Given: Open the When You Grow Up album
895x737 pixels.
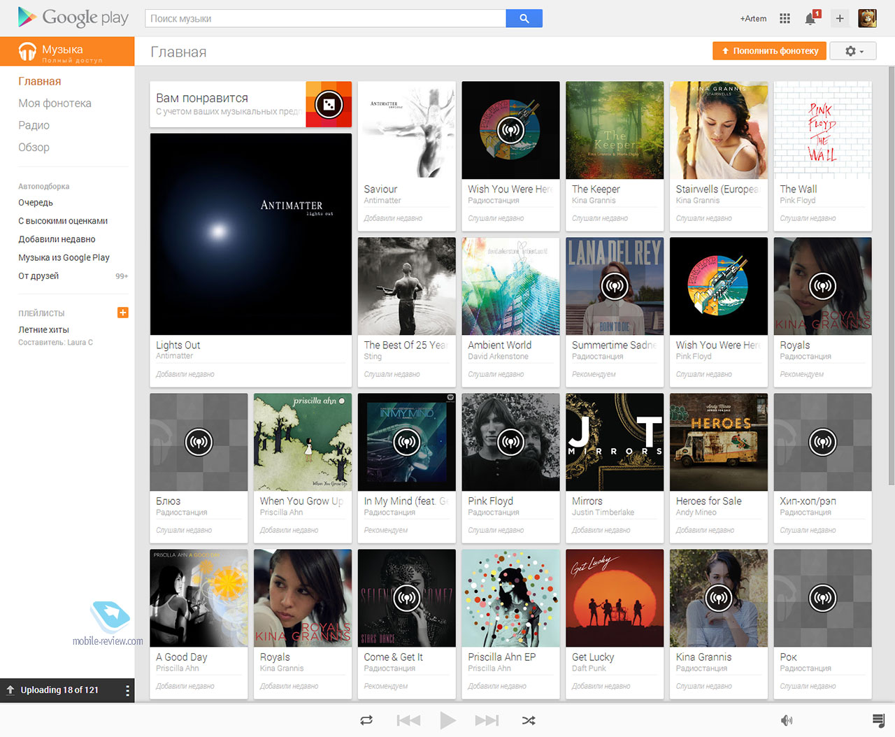Looking at the screenshot, I should tap(303, 442).
